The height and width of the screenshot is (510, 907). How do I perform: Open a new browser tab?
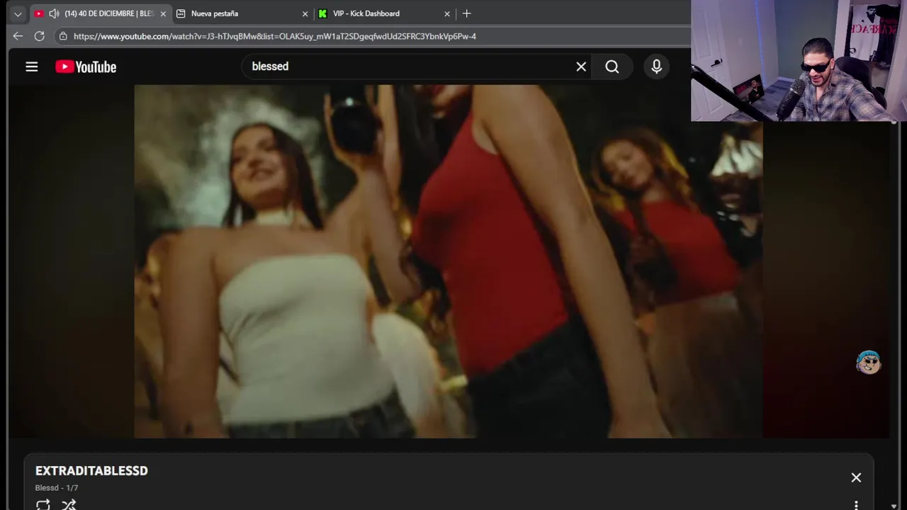(466, 13)
